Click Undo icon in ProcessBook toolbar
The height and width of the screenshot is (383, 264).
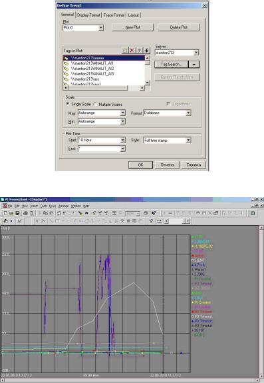[x=59, y=213]
